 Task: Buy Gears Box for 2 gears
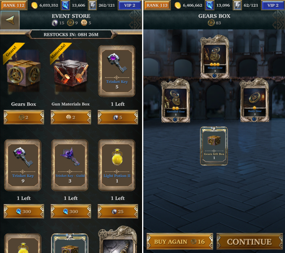coord(24,117)
